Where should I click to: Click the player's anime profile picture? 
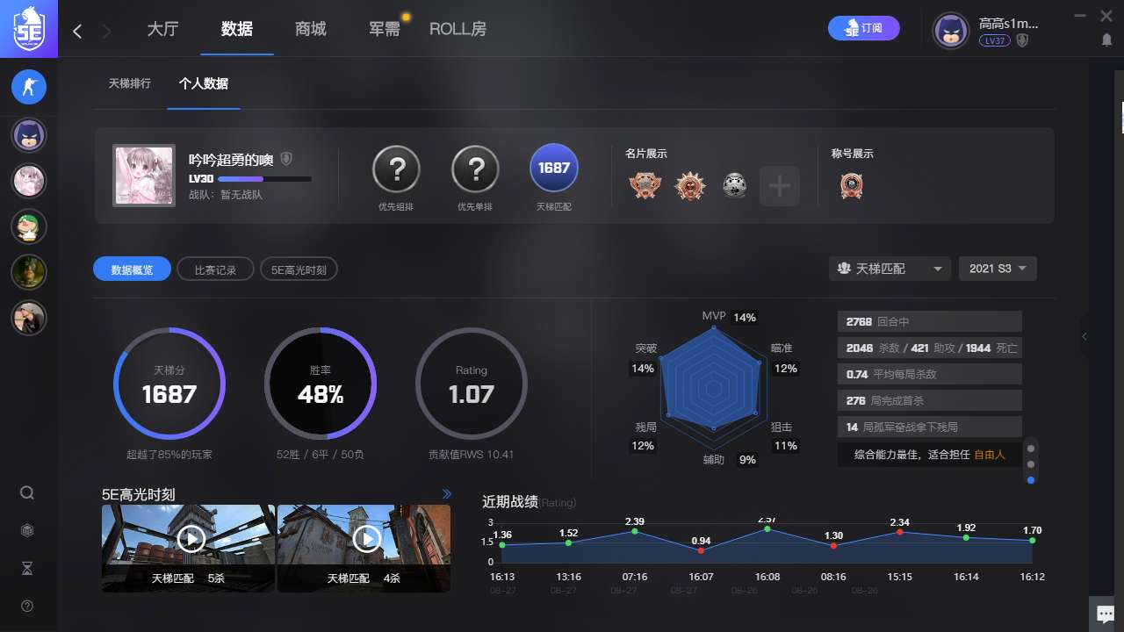pyautogui.click(x=144, y=176)
